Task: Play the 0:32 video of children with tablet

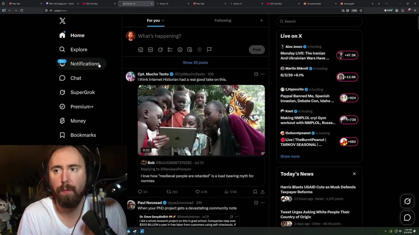Action: pos(201,120)
